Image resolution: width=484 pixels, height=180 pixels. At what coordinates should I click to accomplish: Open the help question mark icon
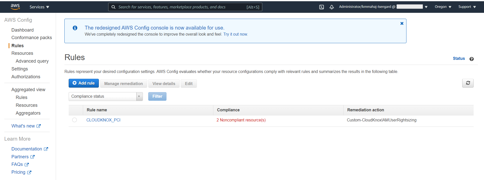pyautogui.click(x=472, y=59)
